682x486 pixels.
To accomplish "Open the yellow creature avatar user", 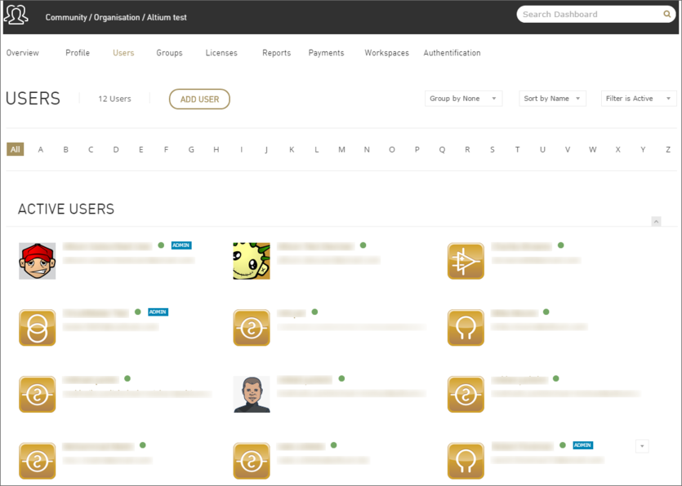I will (252, 261).
